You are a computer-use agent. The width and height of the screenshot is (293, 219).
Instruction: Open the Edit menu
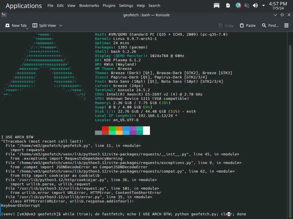click(x=60, y=6)
